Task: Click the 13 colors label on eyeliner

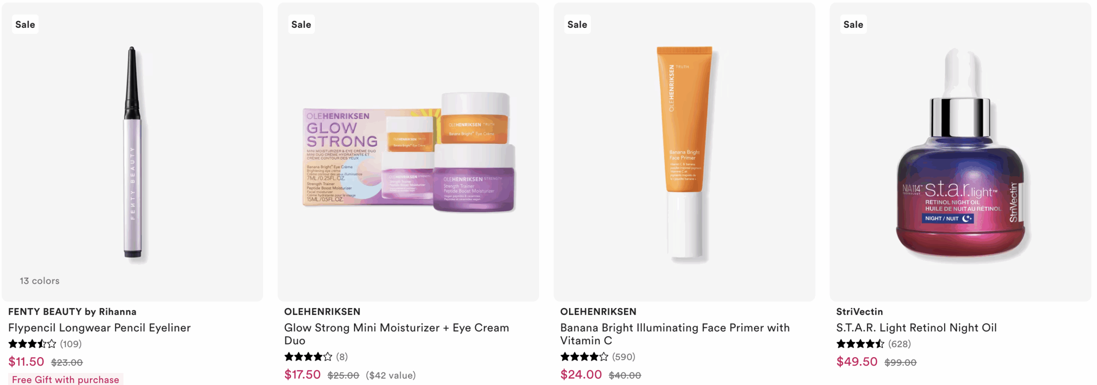Action: tap(39, 281)
